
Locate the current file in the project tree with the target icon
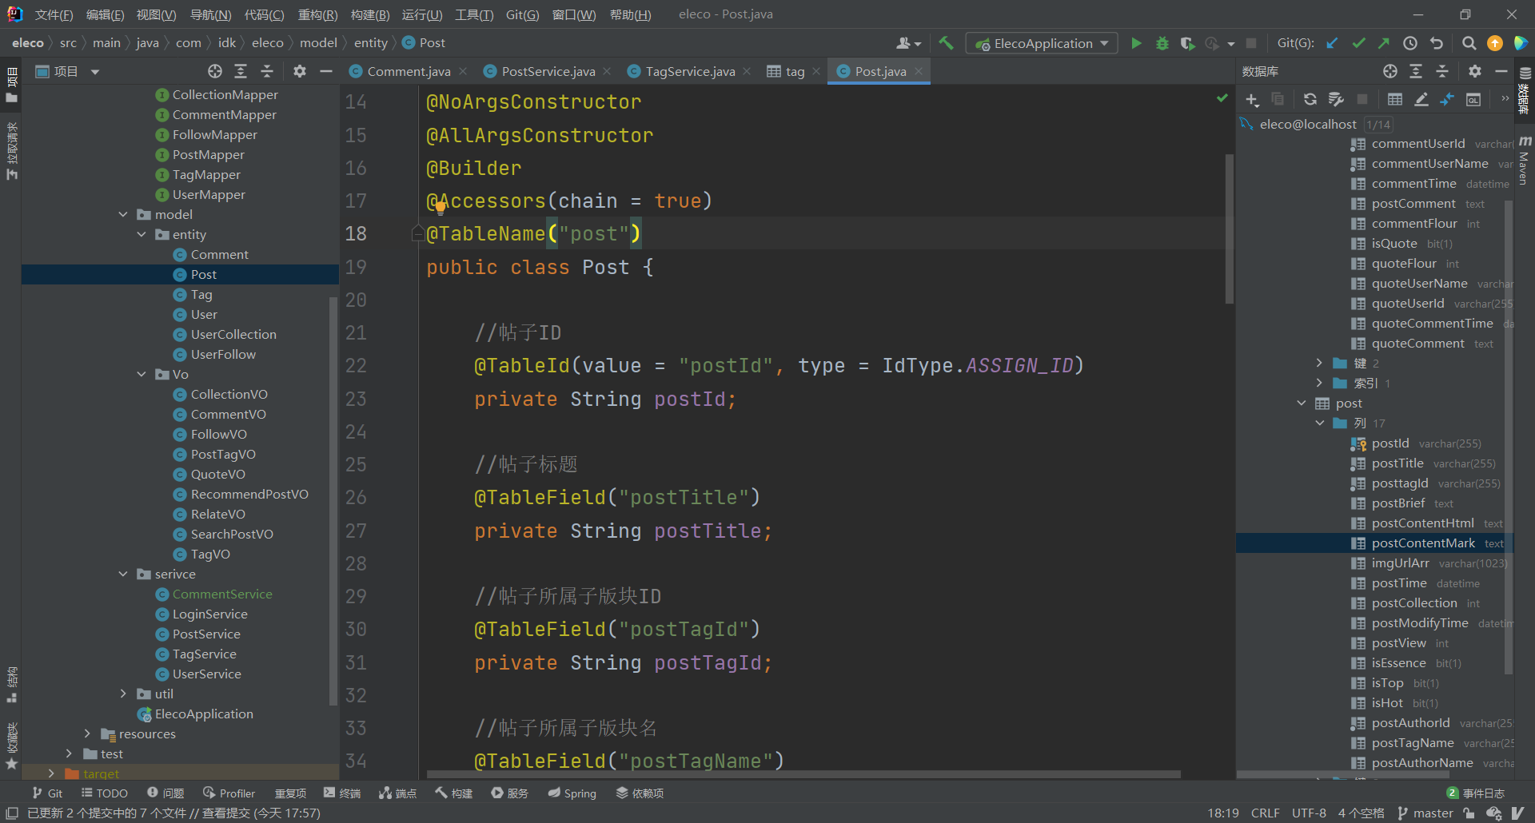pyautogui.click(x=215, y=71)
